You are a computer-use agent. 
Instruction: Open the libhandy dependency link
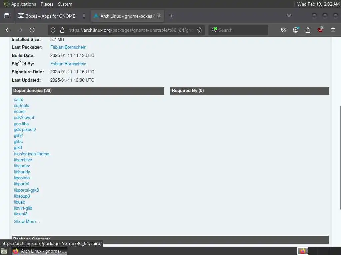tap(22, 172)
